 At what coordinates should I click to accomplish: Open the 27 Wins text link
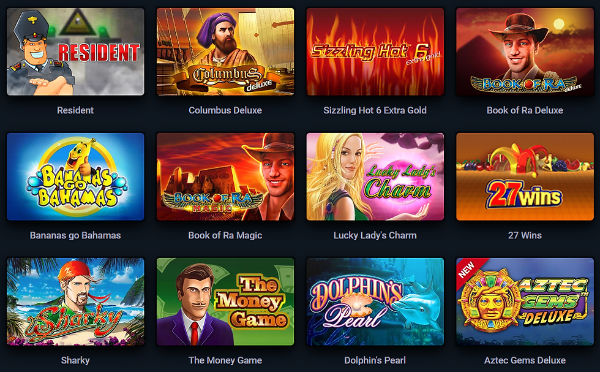(x=525, y=235)
